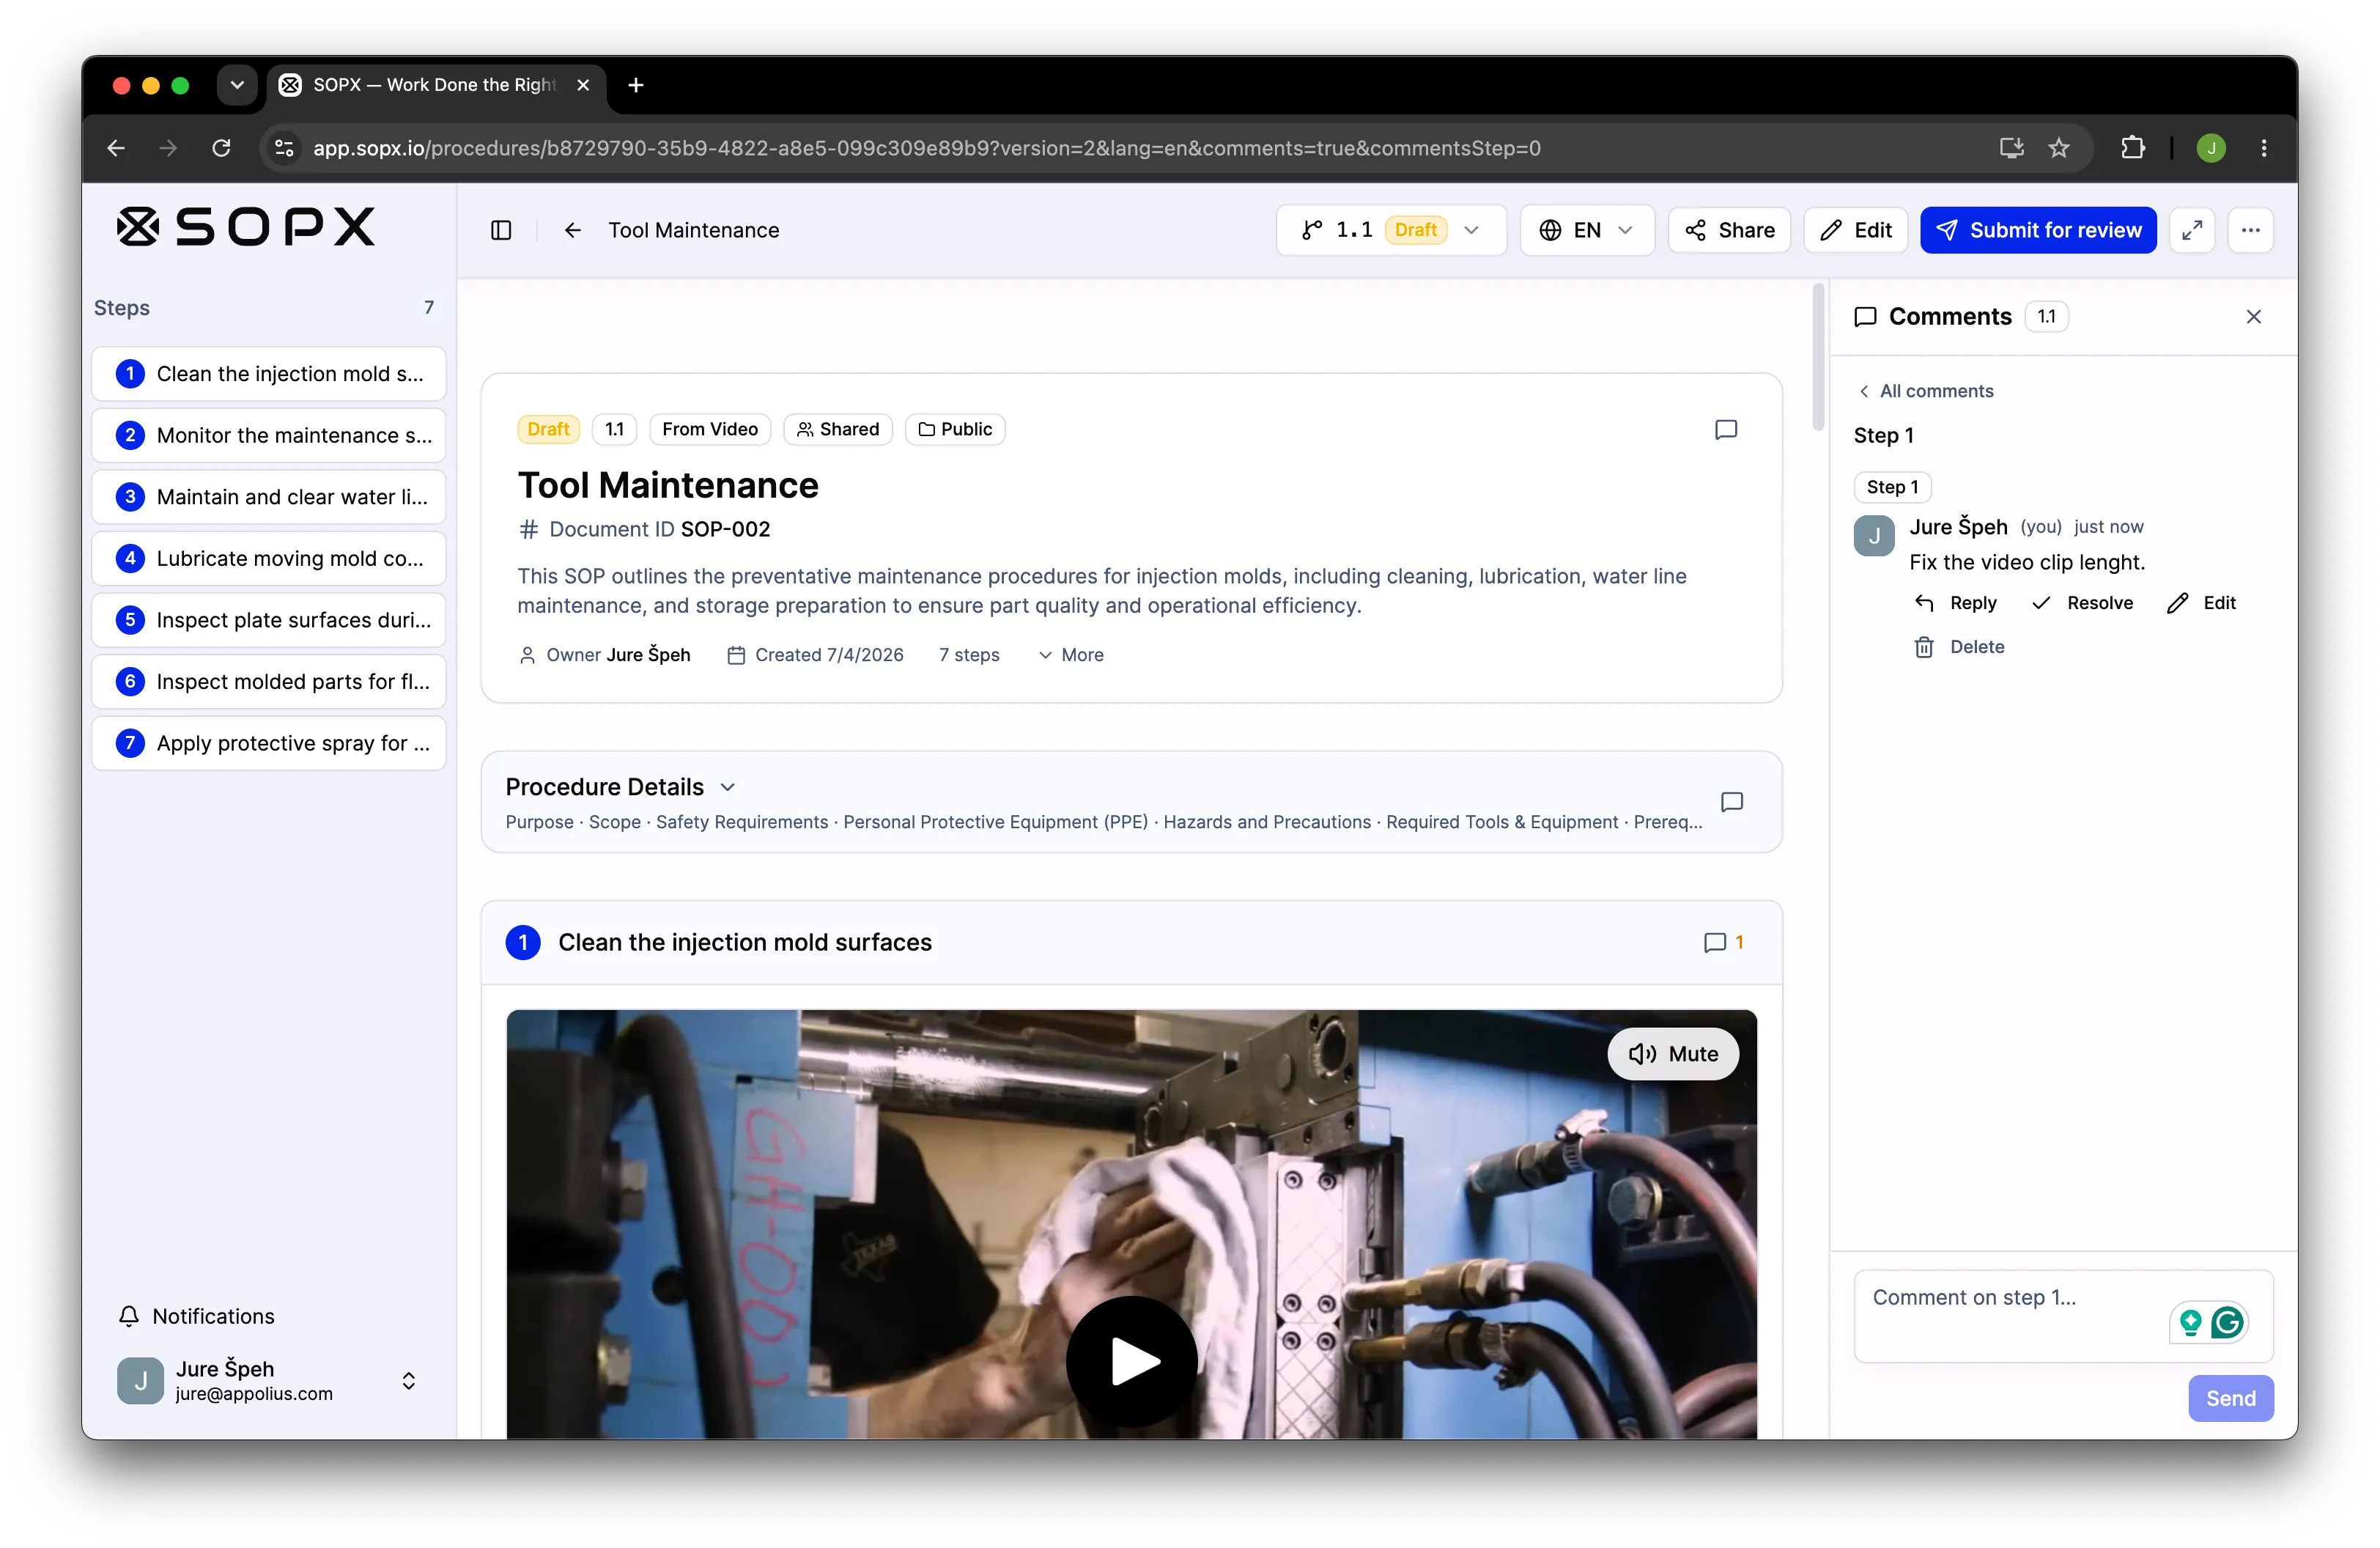Delete the Step 1 comment
The width and height of the screenshot is (2380, 1548).
point(1959,647)
